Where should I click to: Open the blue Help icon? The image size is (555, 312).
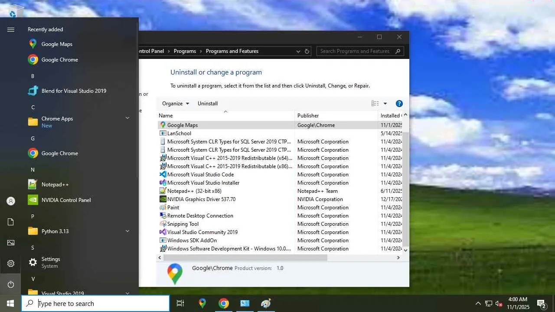399,104
